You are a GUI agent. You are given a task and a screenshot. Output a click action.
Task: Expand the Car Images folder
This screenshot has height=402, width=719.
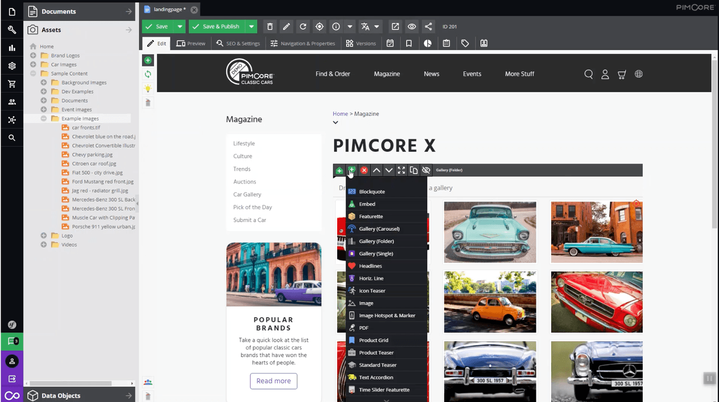(33, 65)
